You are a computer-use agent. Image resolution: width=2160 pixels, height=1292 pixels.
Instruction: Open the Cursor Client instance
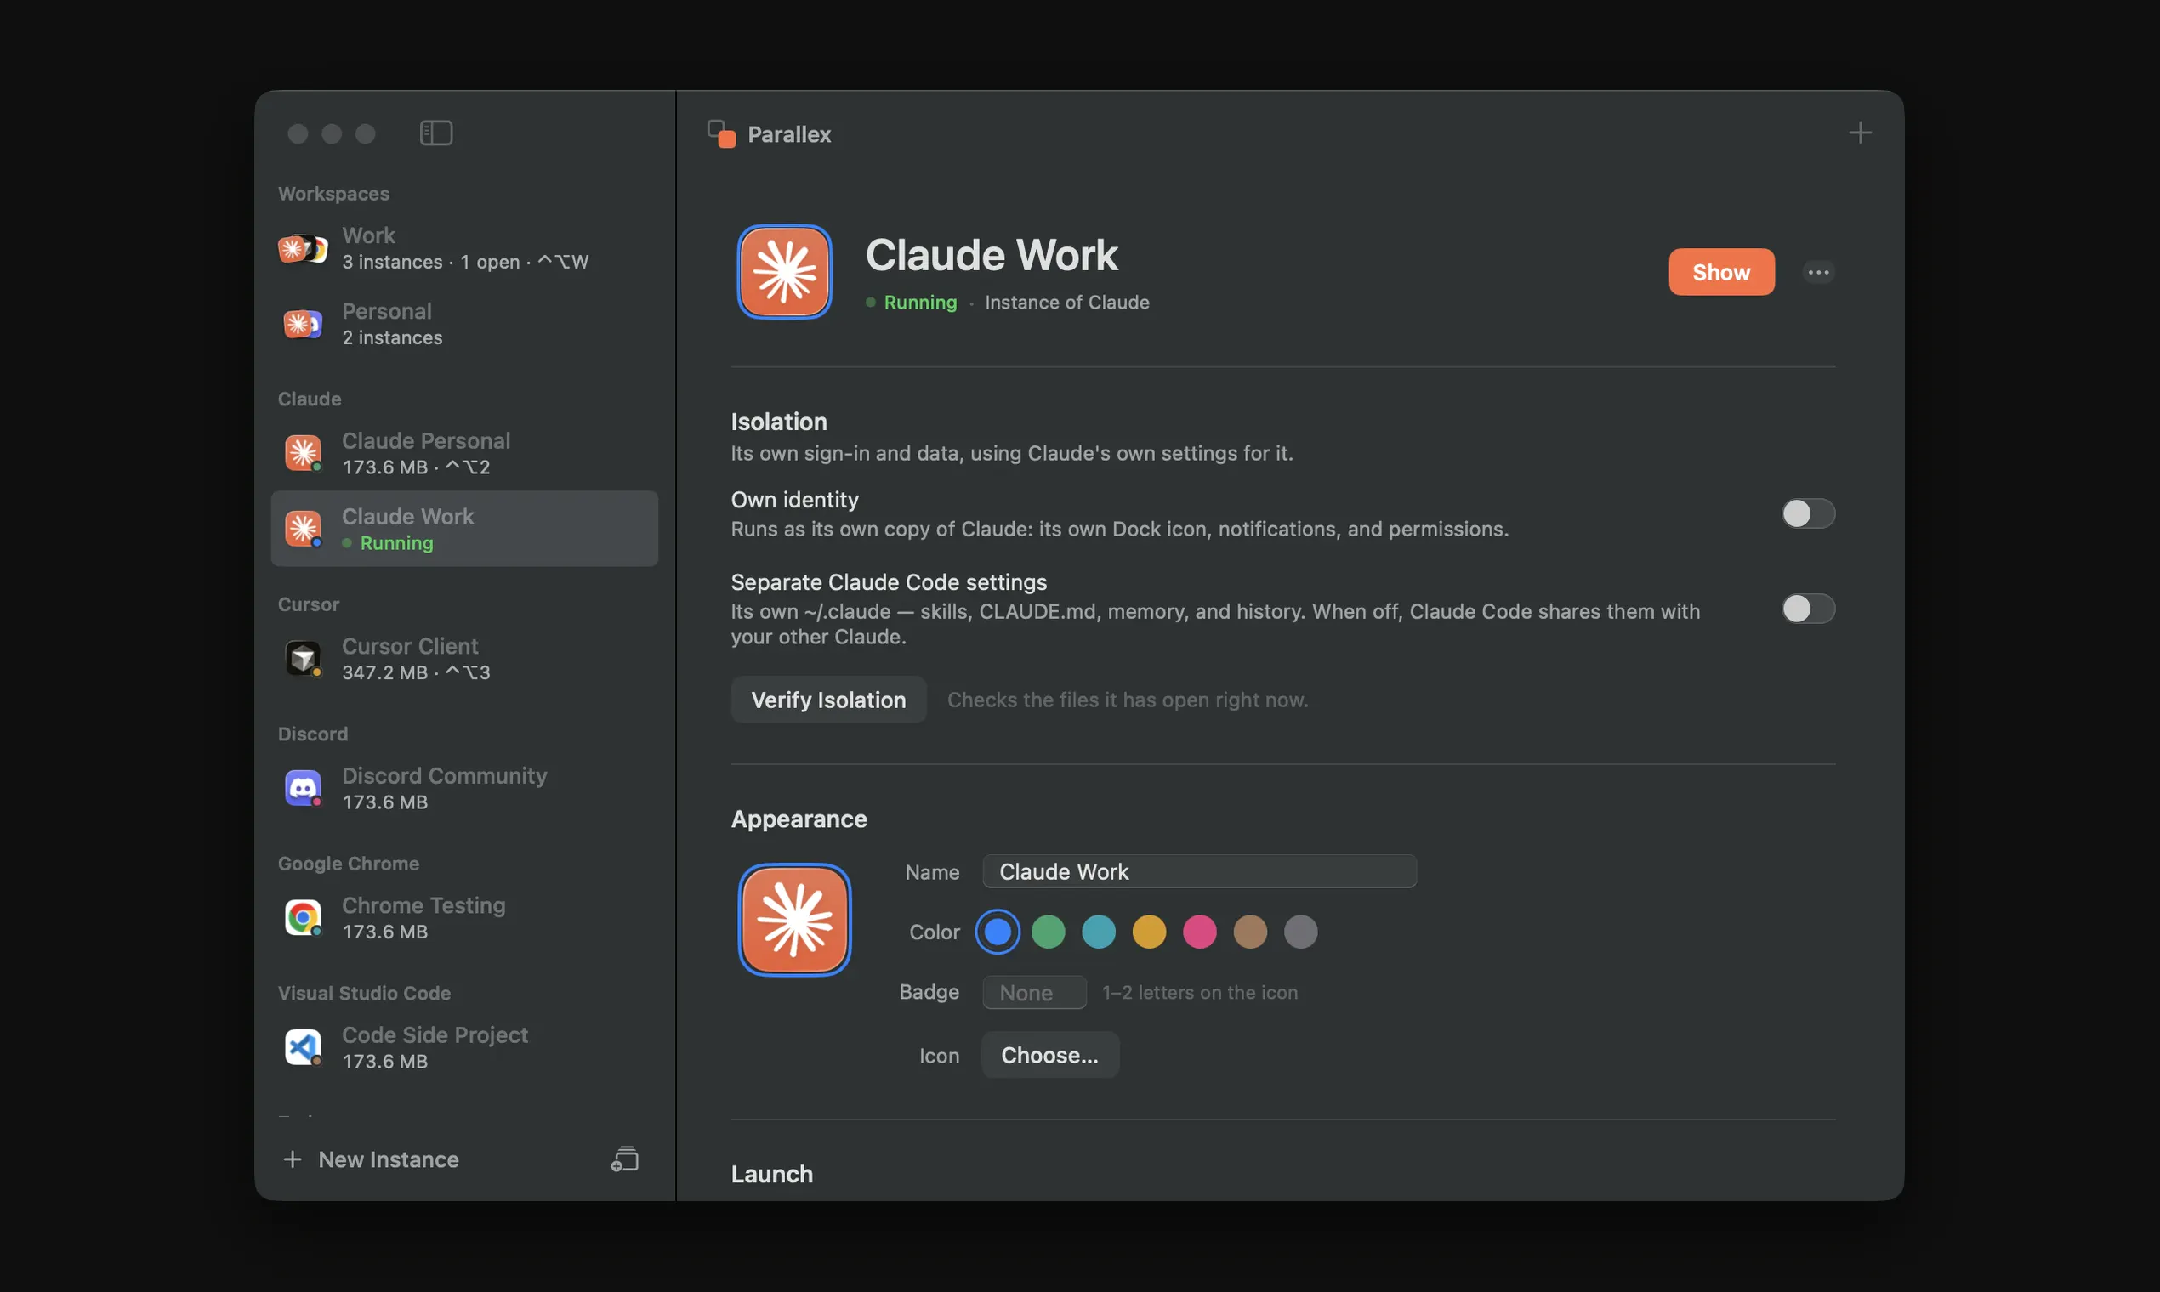(x=464, y=658)
